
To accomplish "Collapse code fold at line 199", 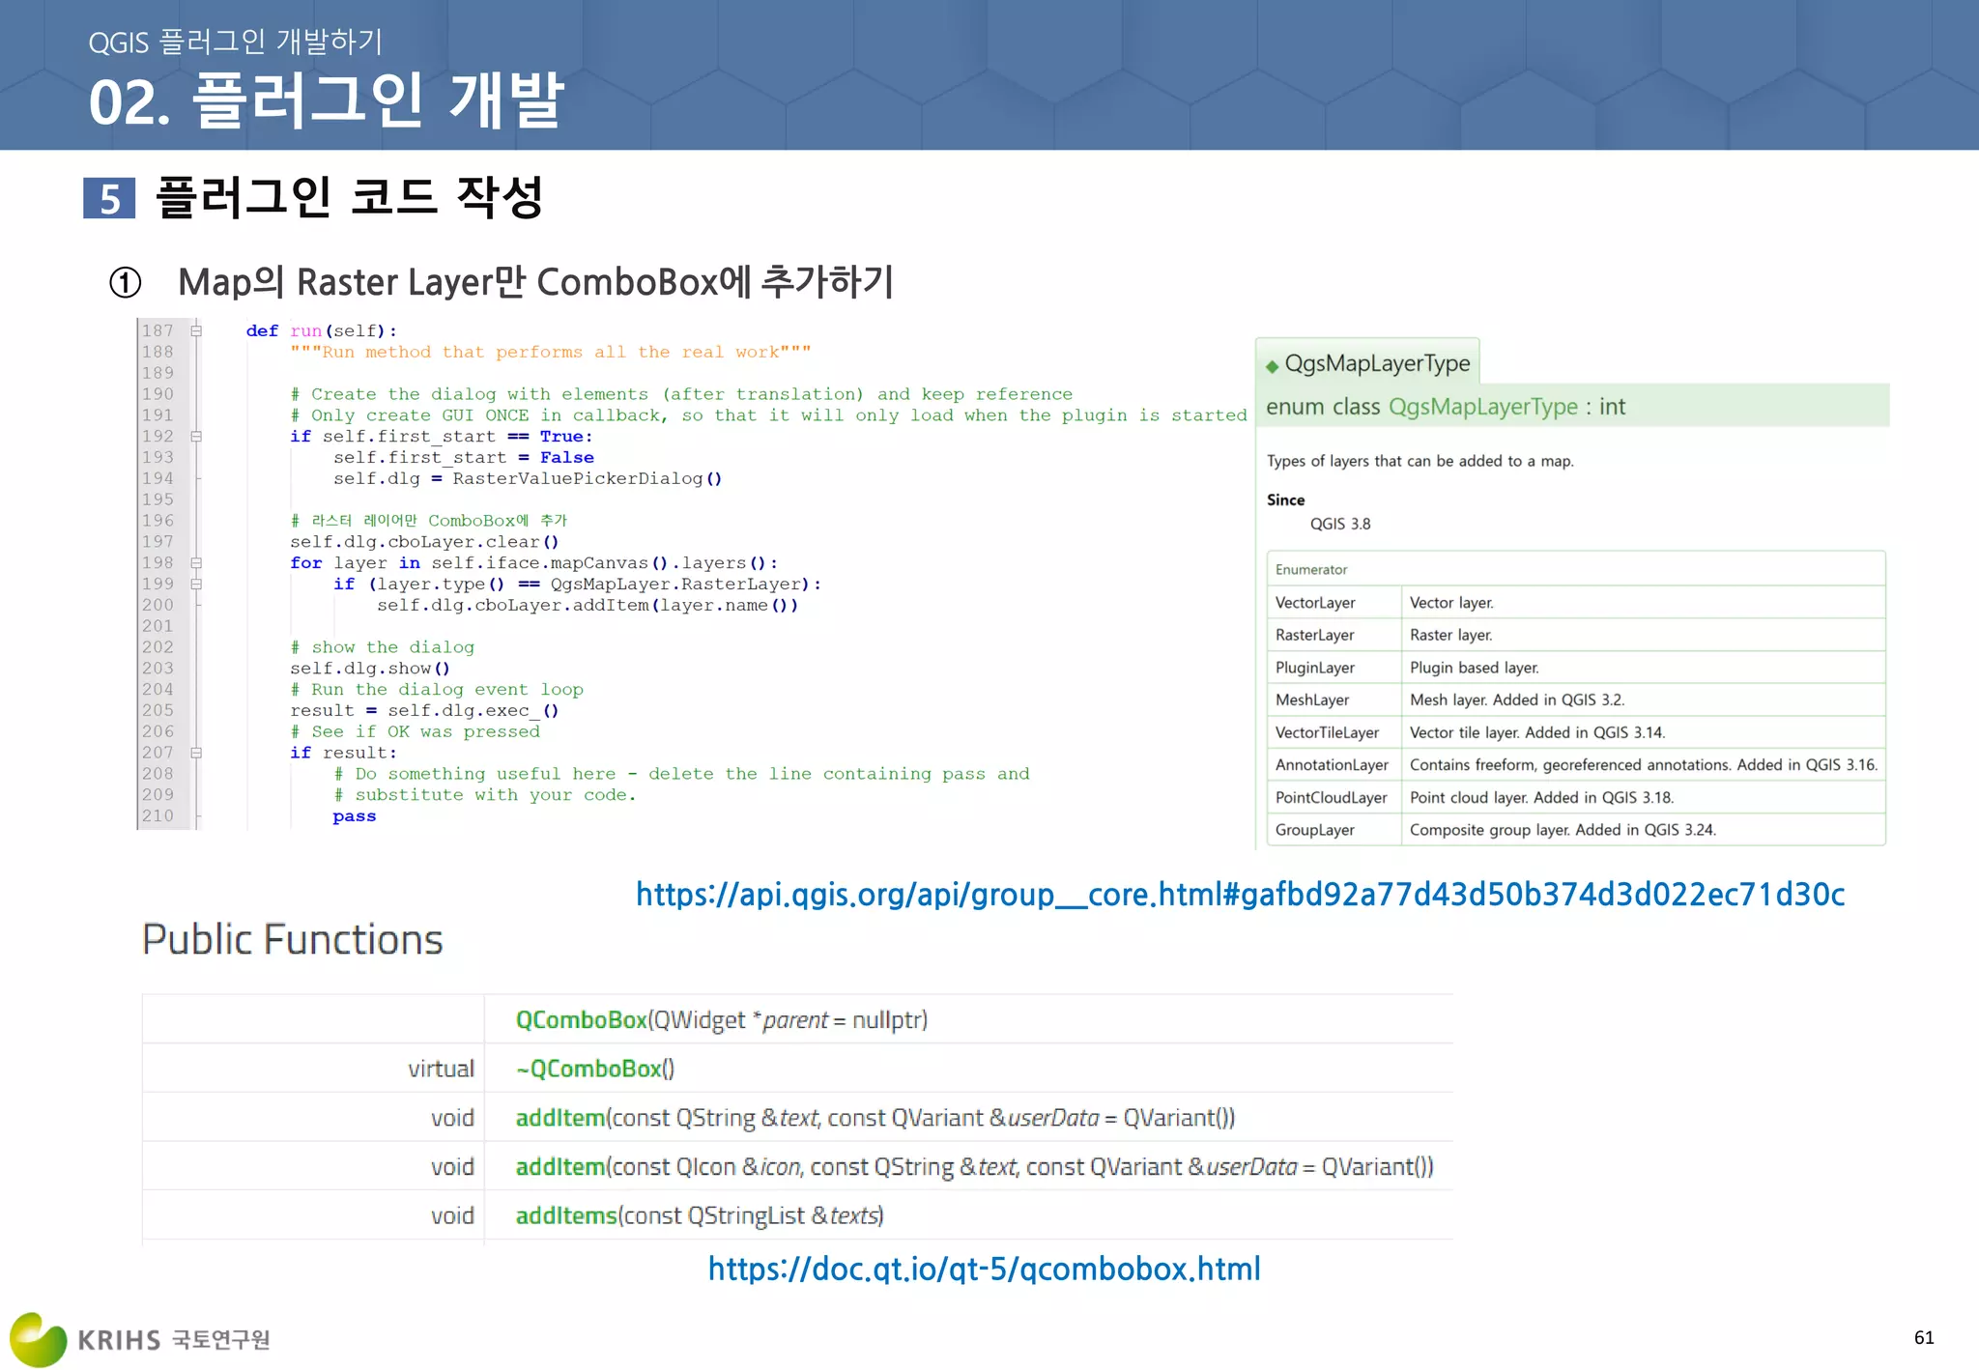I will pyautogui.click(x=196, y=585).
